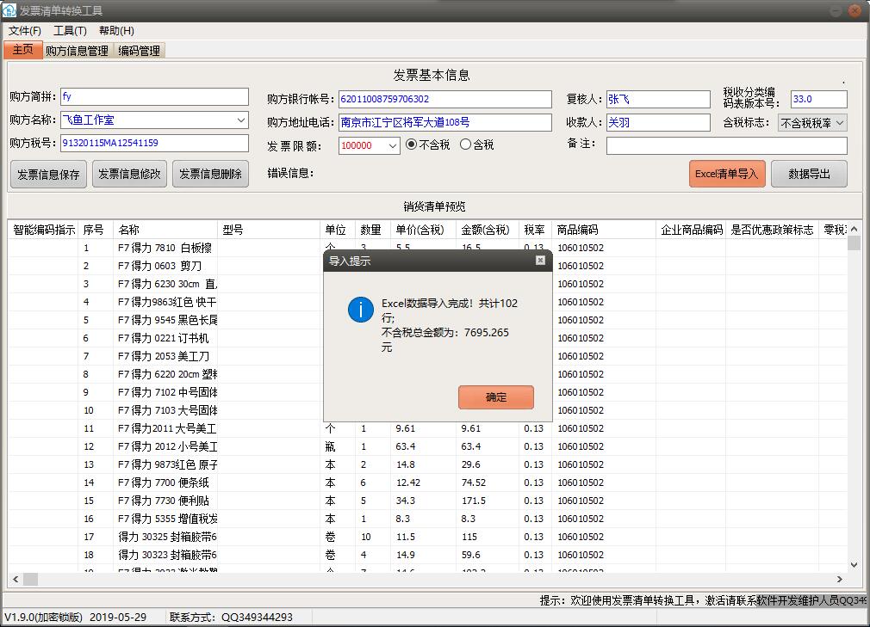Select the 不含税 radio button
The width and height of the screenshot is (870, 627).
411,144
